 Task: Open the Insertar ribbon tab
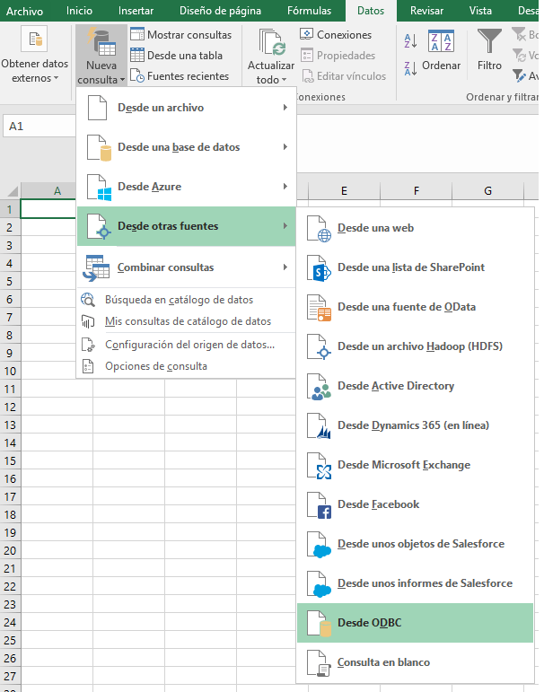pyautogui.click(x=136, y=11)
